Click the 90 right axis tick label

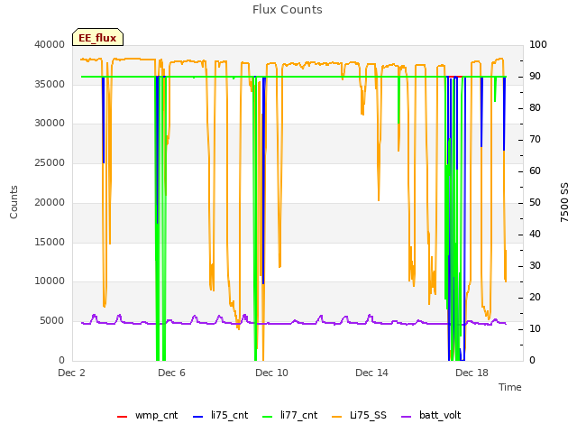[535, 76]
